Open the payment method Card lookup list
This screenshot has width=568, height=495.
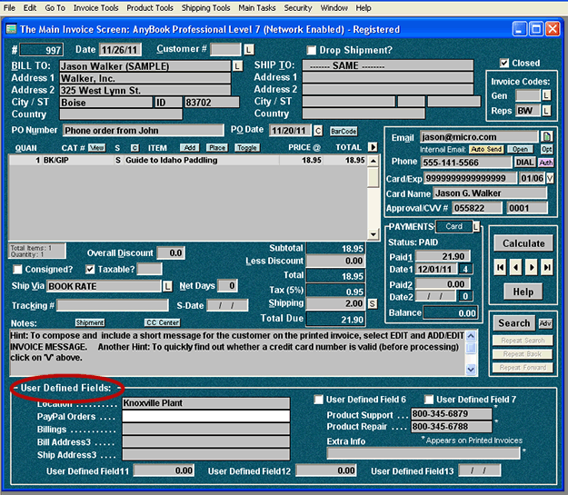[477, 226]
